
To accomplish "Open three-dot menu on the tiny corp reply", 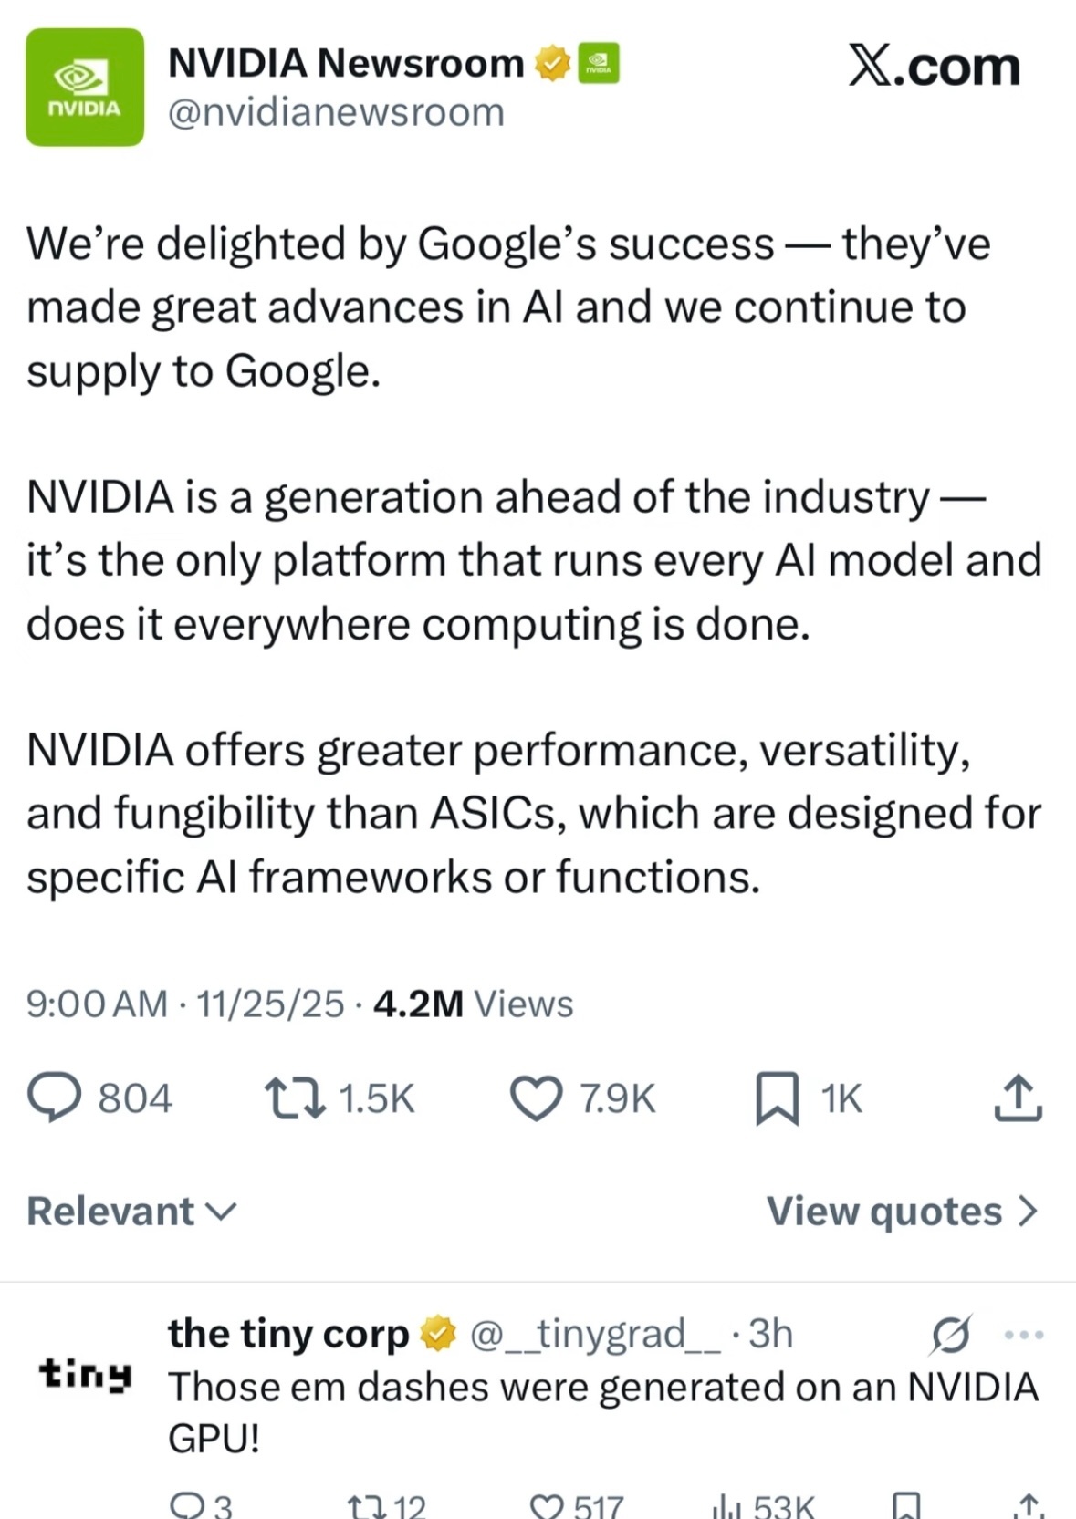I will coord(1023,1336).
